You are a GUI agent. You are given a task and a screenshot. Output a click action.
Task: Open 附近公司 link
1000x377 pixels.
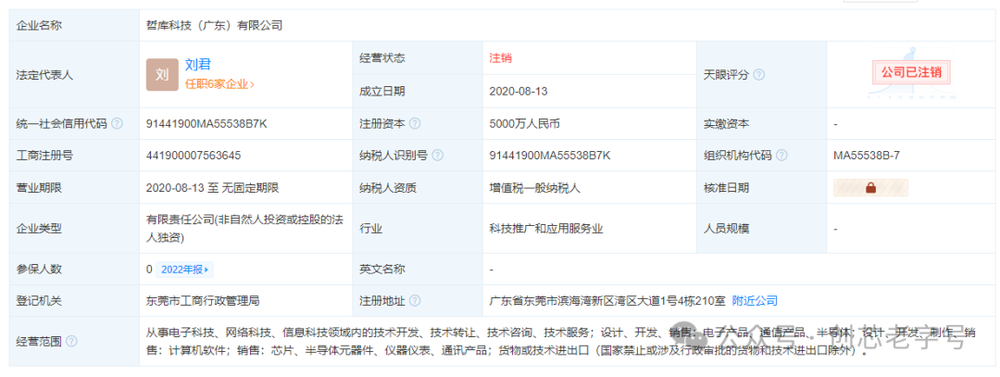(x=755, y=300)
